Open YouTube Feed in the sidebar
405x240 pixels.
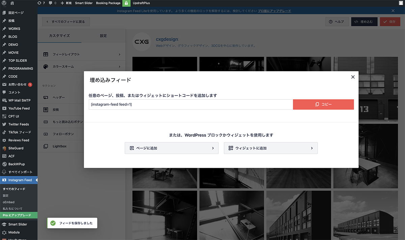pos(19,108)
